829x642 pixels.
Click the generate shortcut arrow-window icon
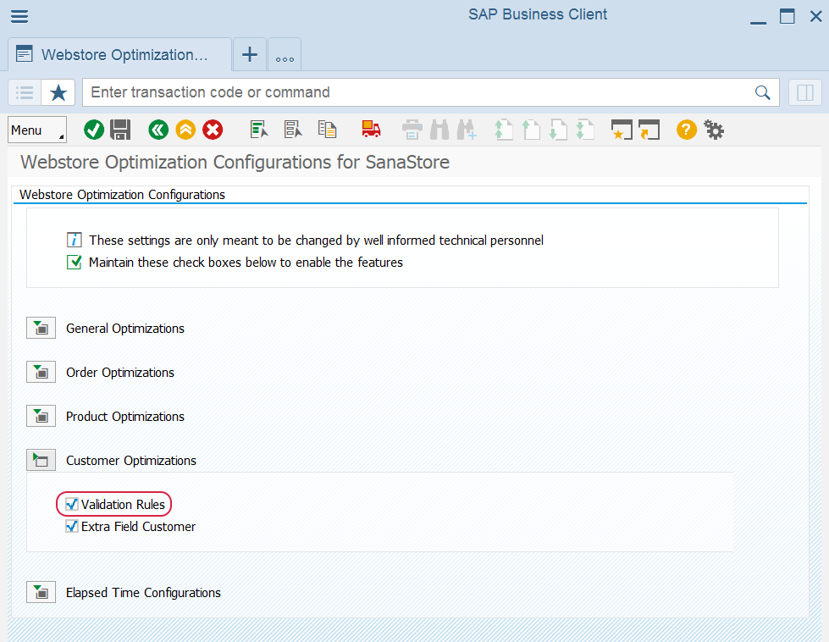[649, 130]
